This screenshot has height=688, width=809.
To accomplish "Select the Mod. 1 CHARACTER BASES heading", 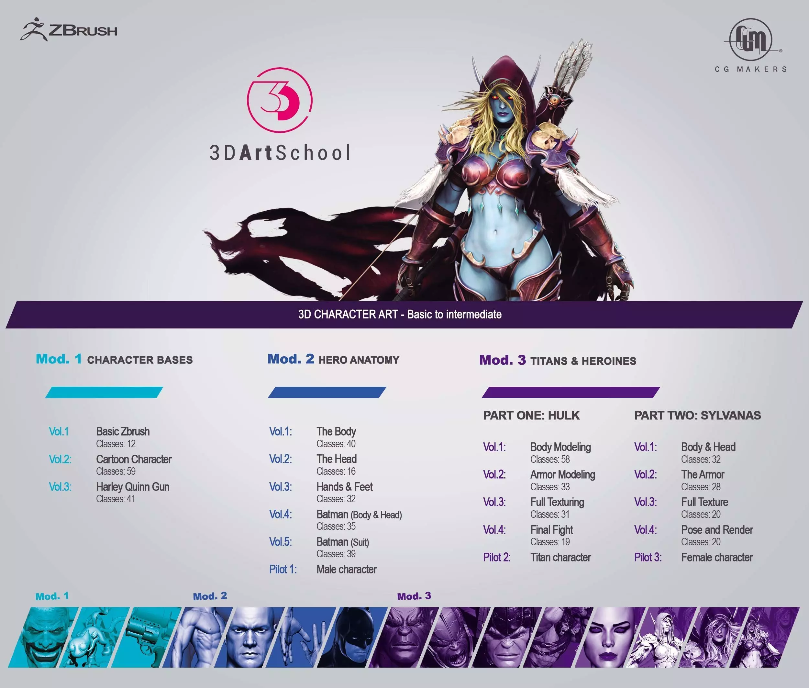I will click(114, 359).
